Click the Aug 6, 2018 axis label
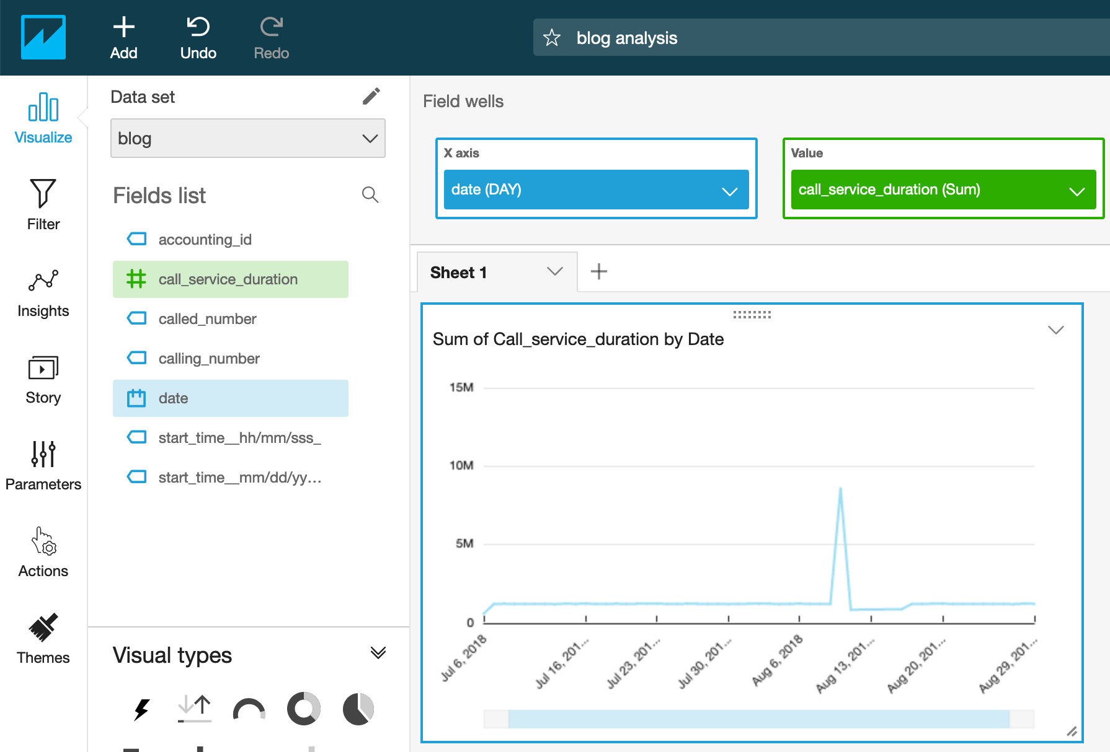 pyautogui.click(x=778, y=660)
